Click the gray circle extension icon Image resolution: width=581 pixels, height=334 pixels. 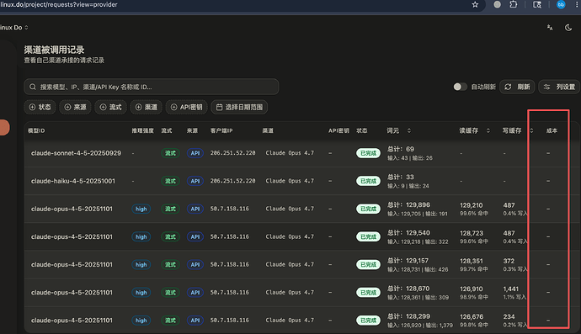point(498,4)
